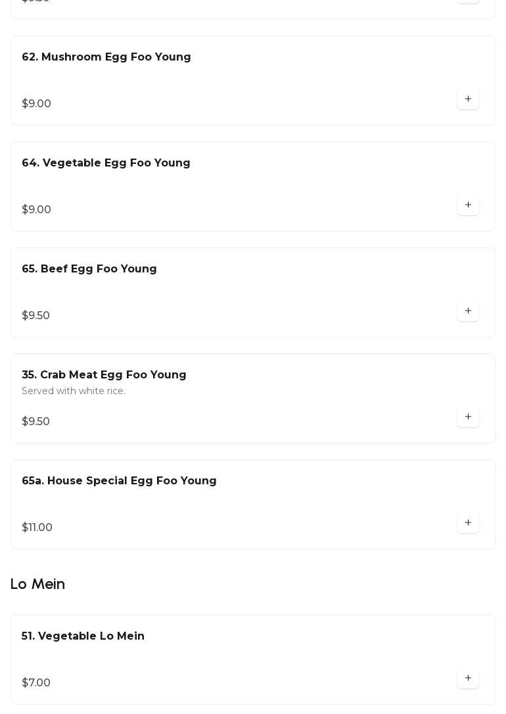Open the 62. Mushroom Egg Foo Young item title
506x714 pixels.
[106, 57]
